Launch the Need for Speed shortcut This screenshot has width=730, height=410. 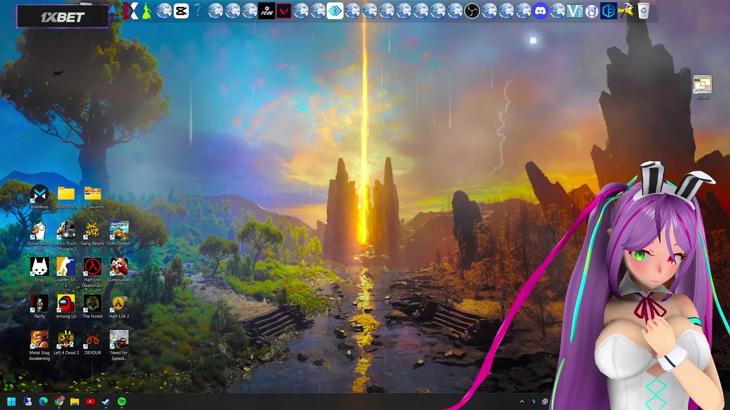pyautogui.click(x=119, y=346)
